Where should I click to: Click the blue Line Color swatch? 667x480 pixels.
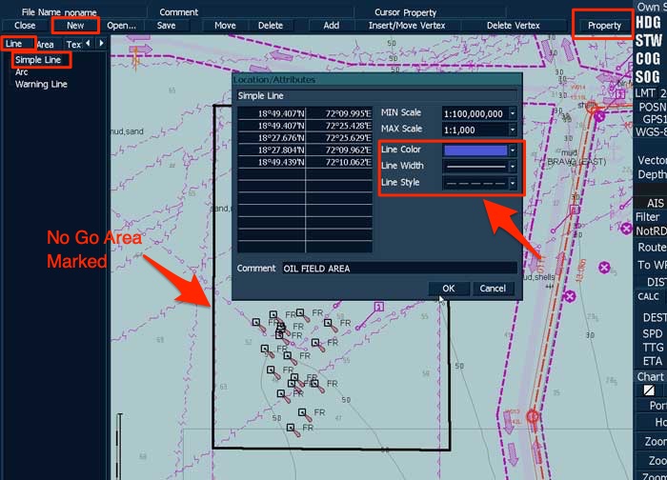[475, 150]
